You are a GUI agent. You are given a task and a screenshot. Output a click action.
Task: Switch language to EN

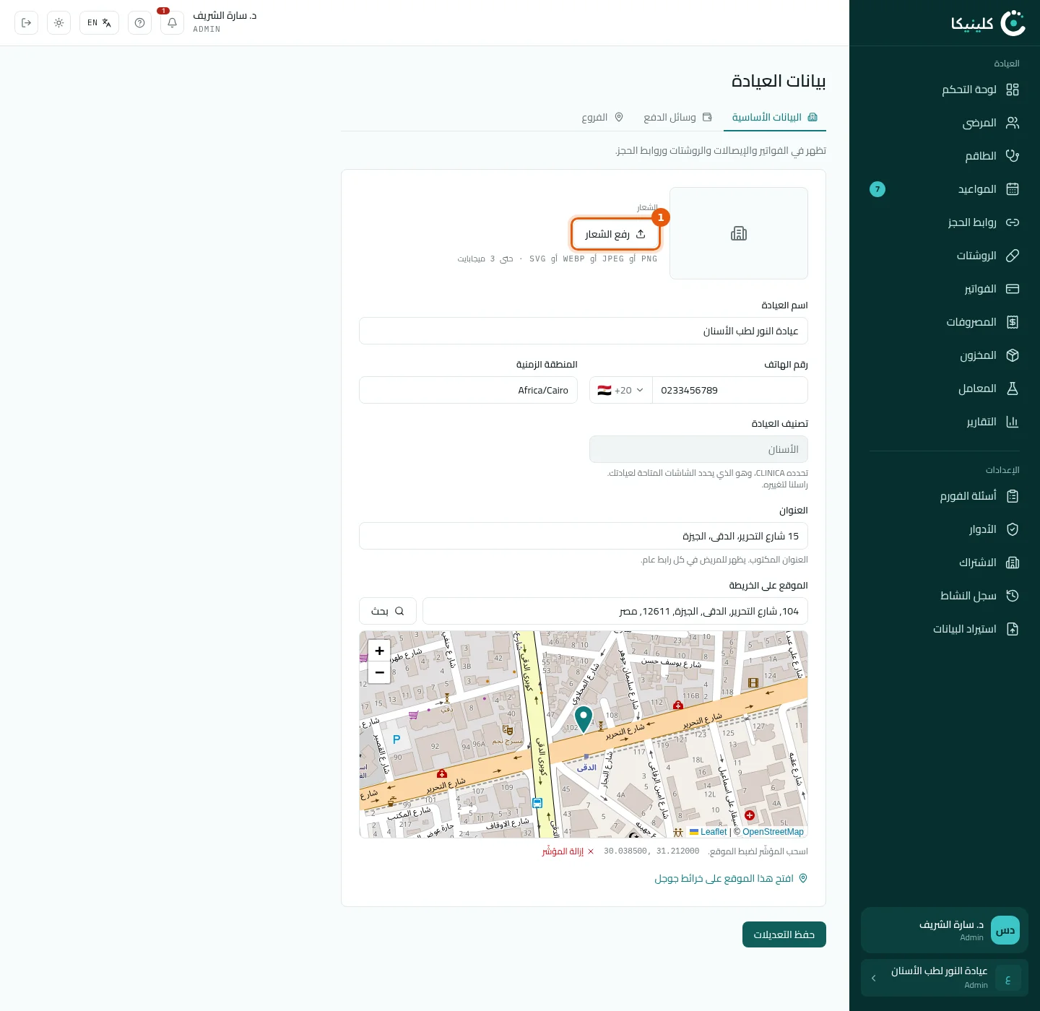(x=99, y=23)
